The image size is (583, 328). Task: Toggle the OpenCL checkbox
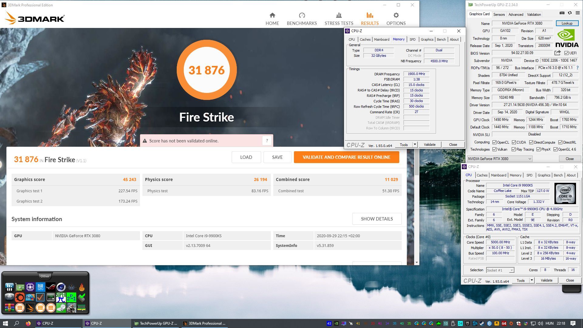click(x=494, y=142)
